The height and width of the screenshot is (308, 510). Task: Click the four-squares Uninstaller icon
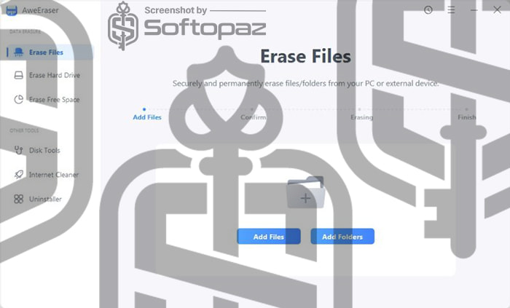click(x=18, y=199)
